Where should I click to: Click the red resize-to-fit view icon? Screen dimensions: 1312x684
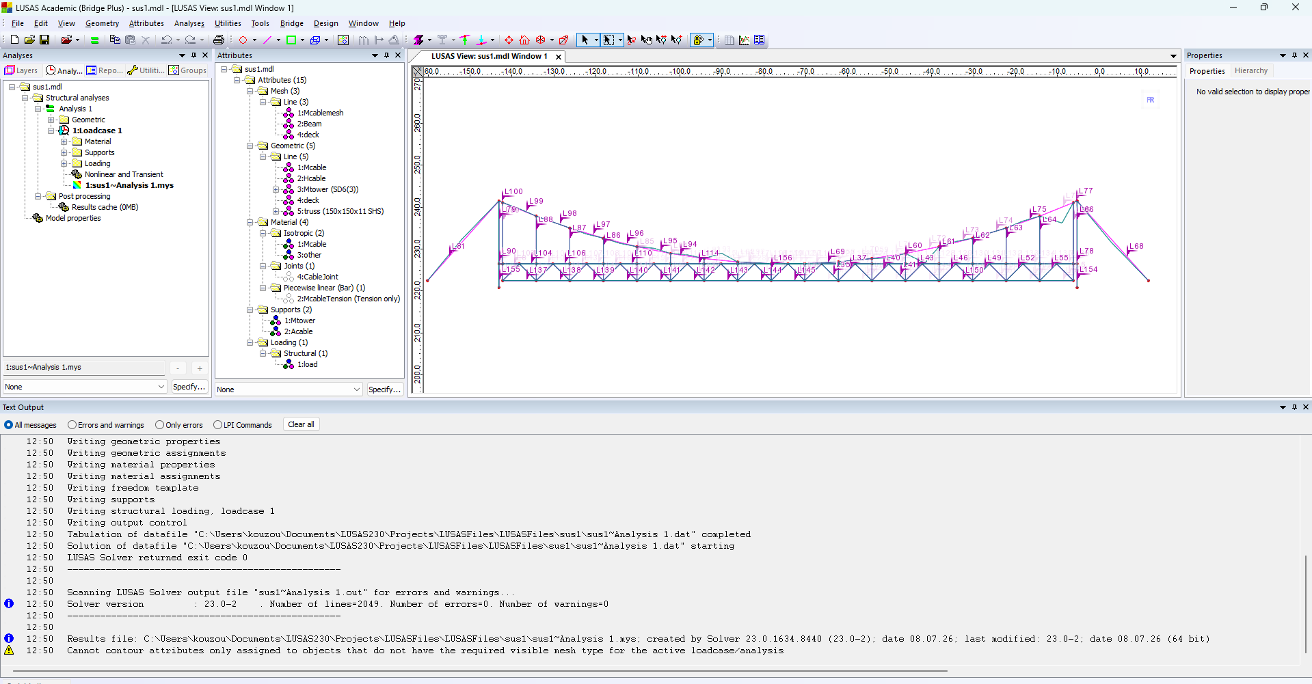click(564, 40)
